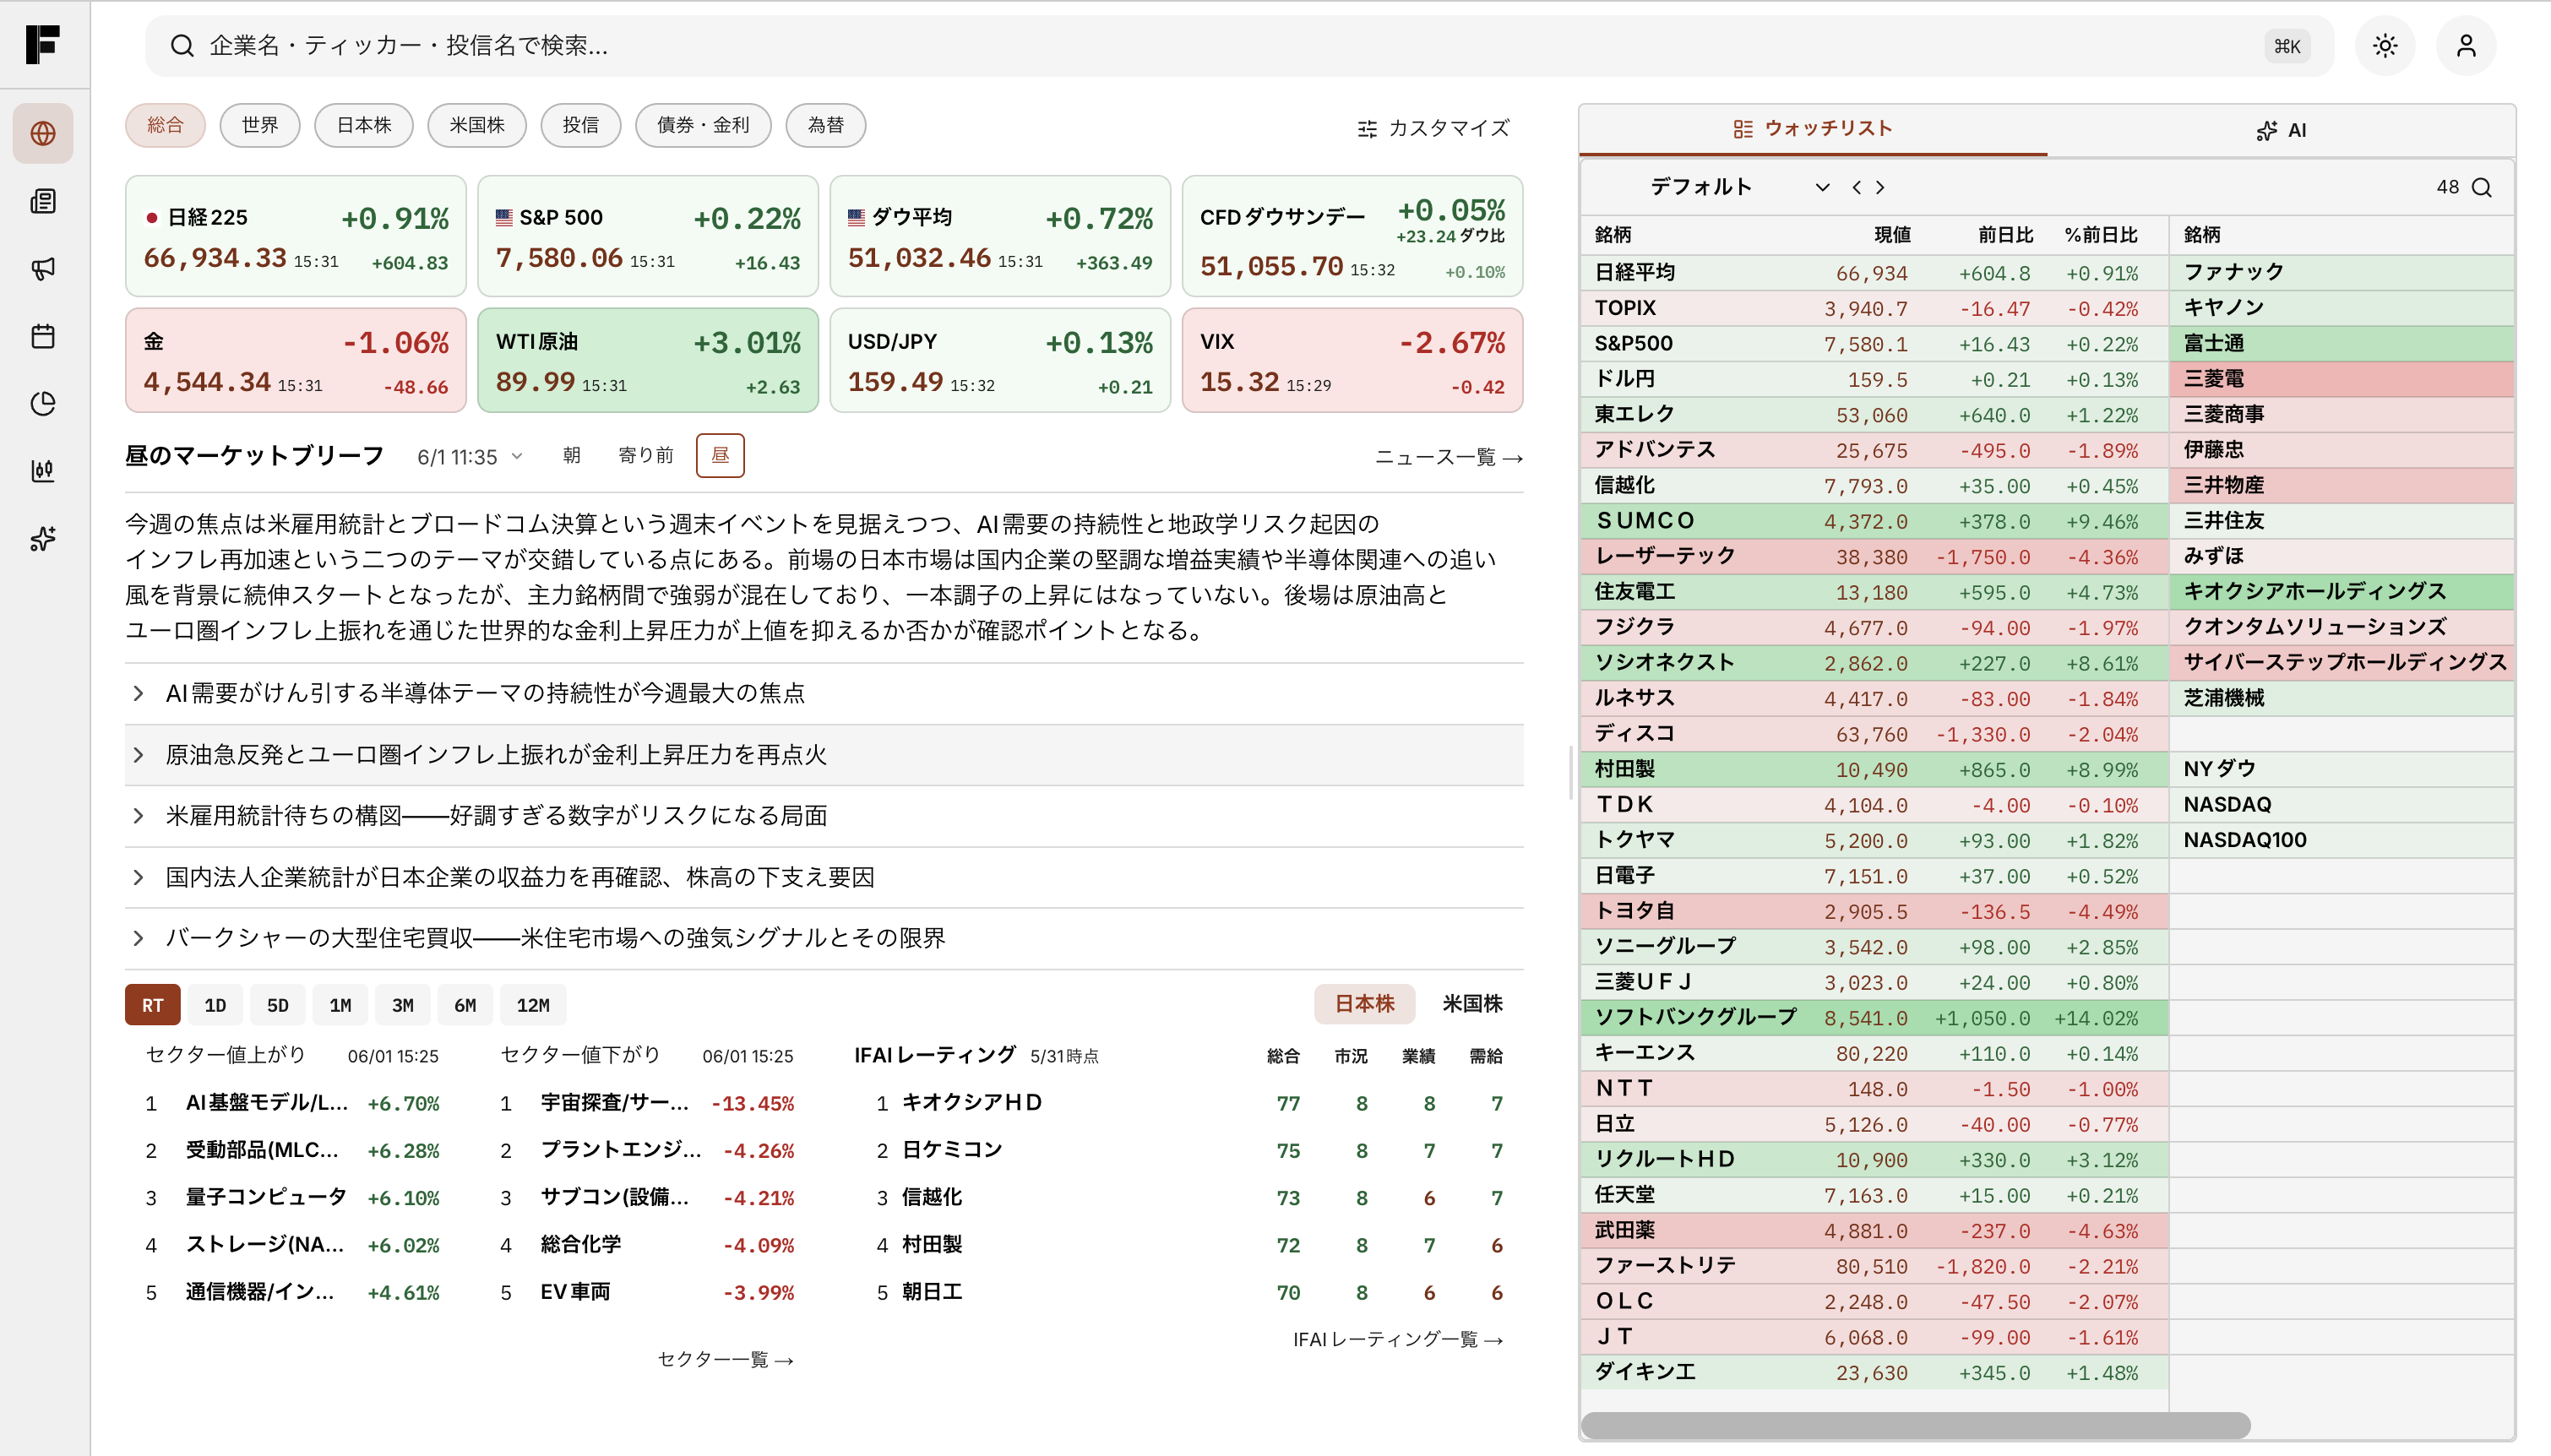This screenshot has width=2551, height=1456.
Task: Open the news sidebar icon
Action: click(43, 201)
